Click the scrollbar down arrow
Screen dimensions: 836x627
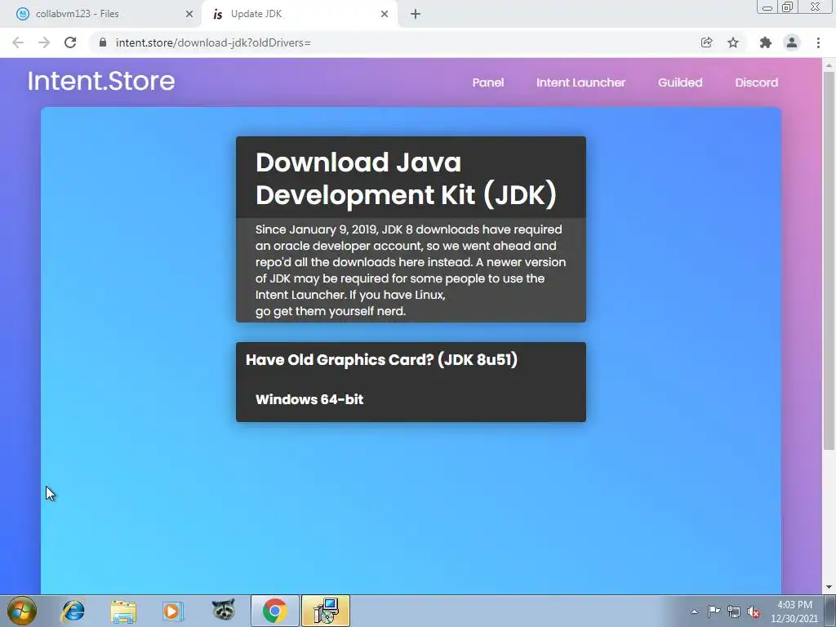pos(829,588)
